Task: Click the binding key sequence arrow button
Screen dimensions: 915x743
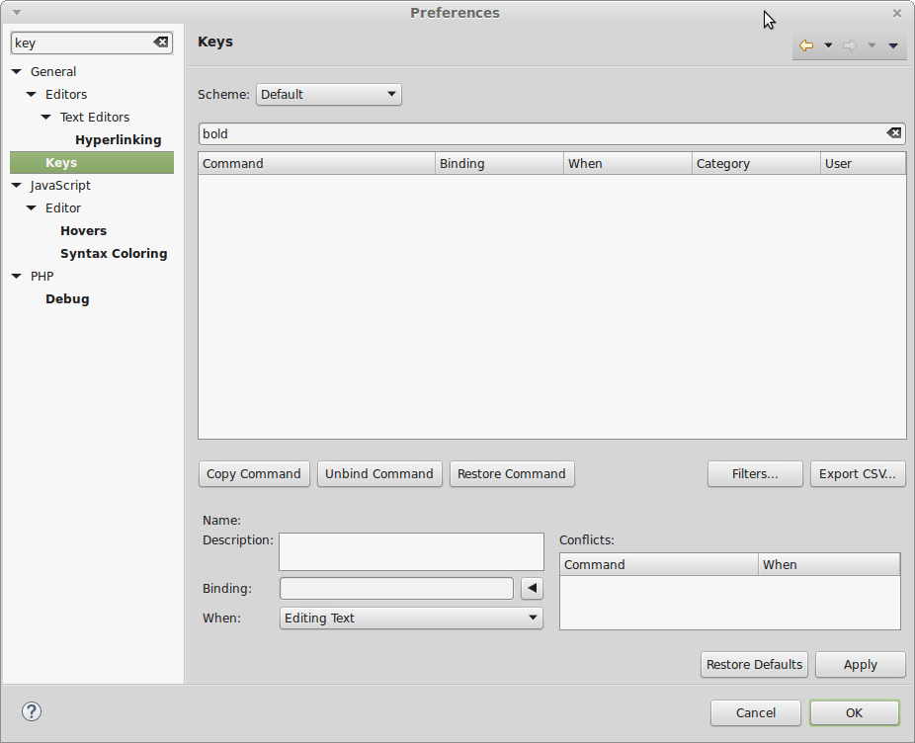Action: pyautogui.click(x=532, y=589)
